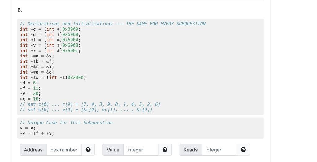Click the line "int **w = (int **)0x2000;"
Image resolution: width=317 pixels, height=162 pixels.
point(53,78)
